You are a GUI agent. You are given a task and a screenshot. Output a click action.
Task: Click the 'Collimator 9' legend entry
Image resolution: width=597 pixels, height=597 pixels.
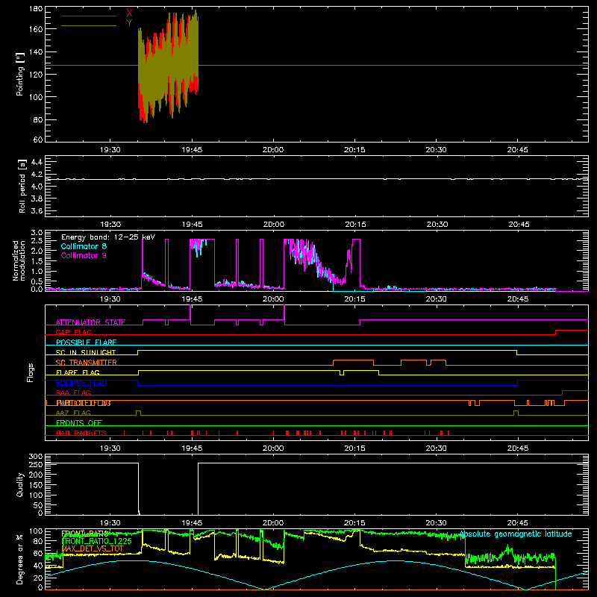(x=84, y=255)
